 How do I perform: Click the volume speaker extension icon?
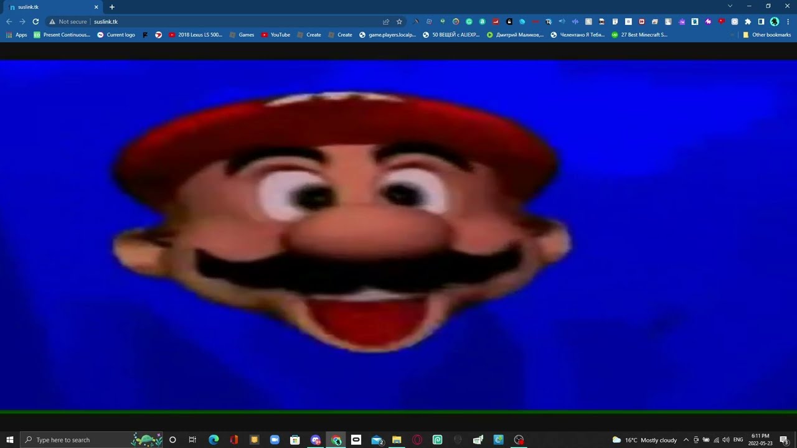(562, 21)
